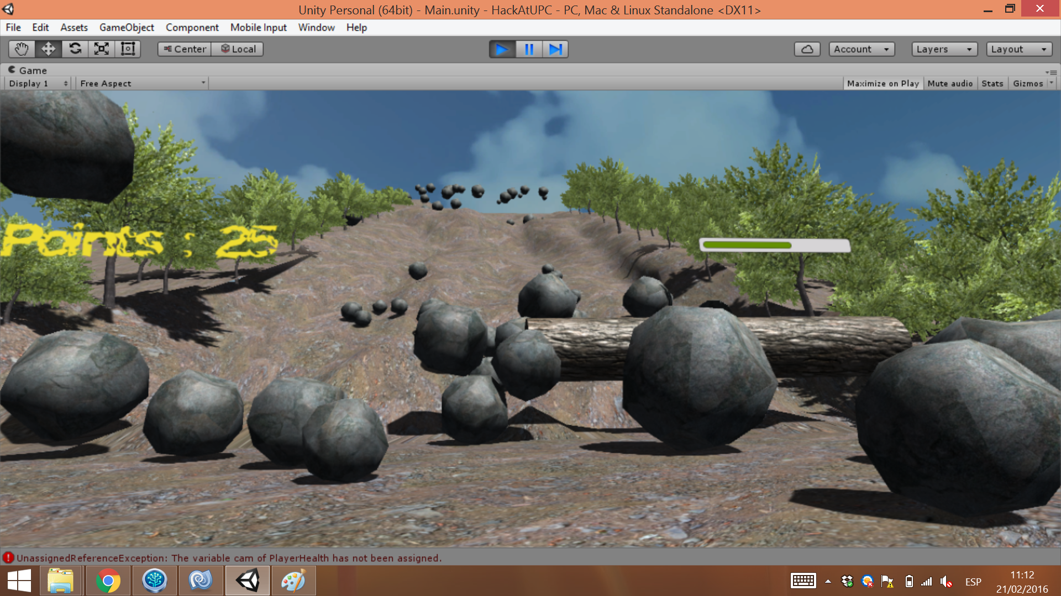Viewport: 1061px width, 596px height.
Task: Open Unity cloud services icon
Action: pos(807,49)
